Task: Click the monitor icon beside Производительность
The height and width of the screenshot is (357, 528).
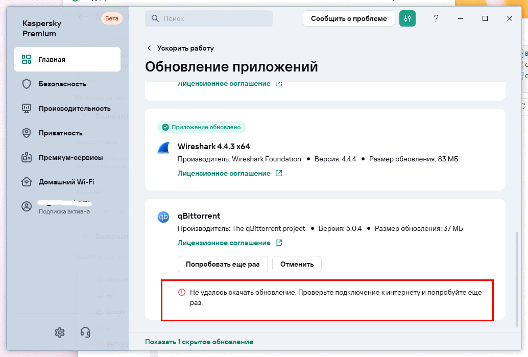Action: pos(27,108)
